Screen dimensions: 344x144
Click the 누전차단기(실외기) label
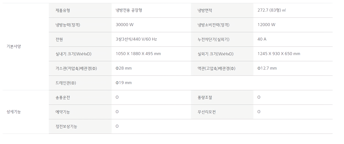(214, 39)
